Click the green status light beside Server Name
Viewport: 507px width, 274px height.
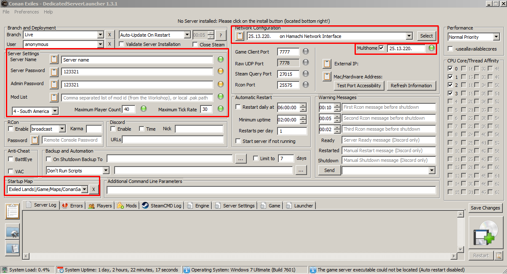[x=220, y=59]
